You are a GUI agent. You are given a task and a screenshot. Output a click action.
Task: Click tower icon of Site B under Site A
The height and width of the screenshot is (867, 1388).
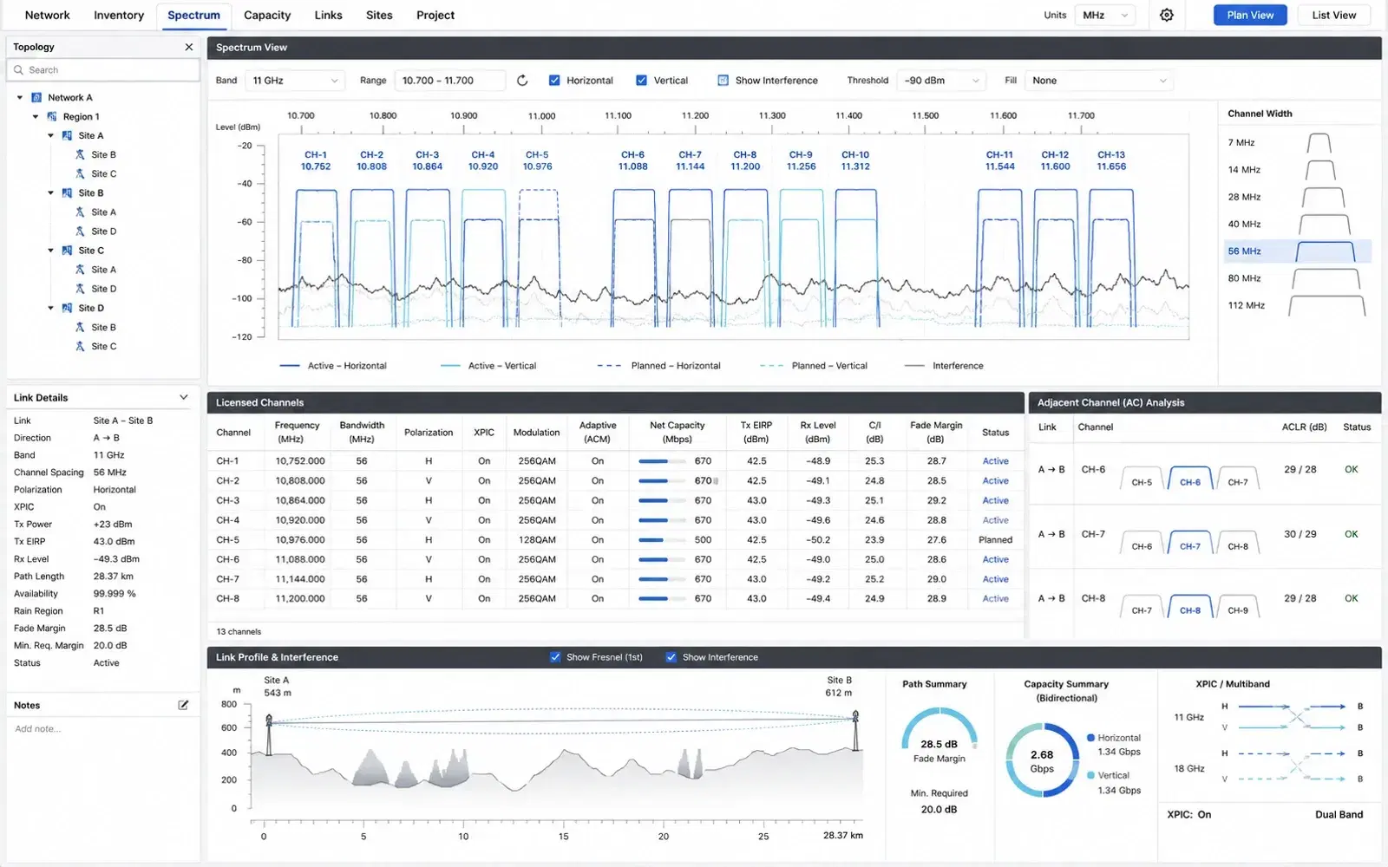[80, 155]
